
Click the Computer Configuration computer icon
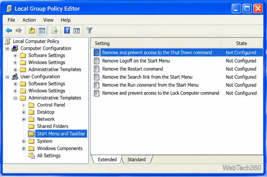pyautogui.click(x=15, y=48)
